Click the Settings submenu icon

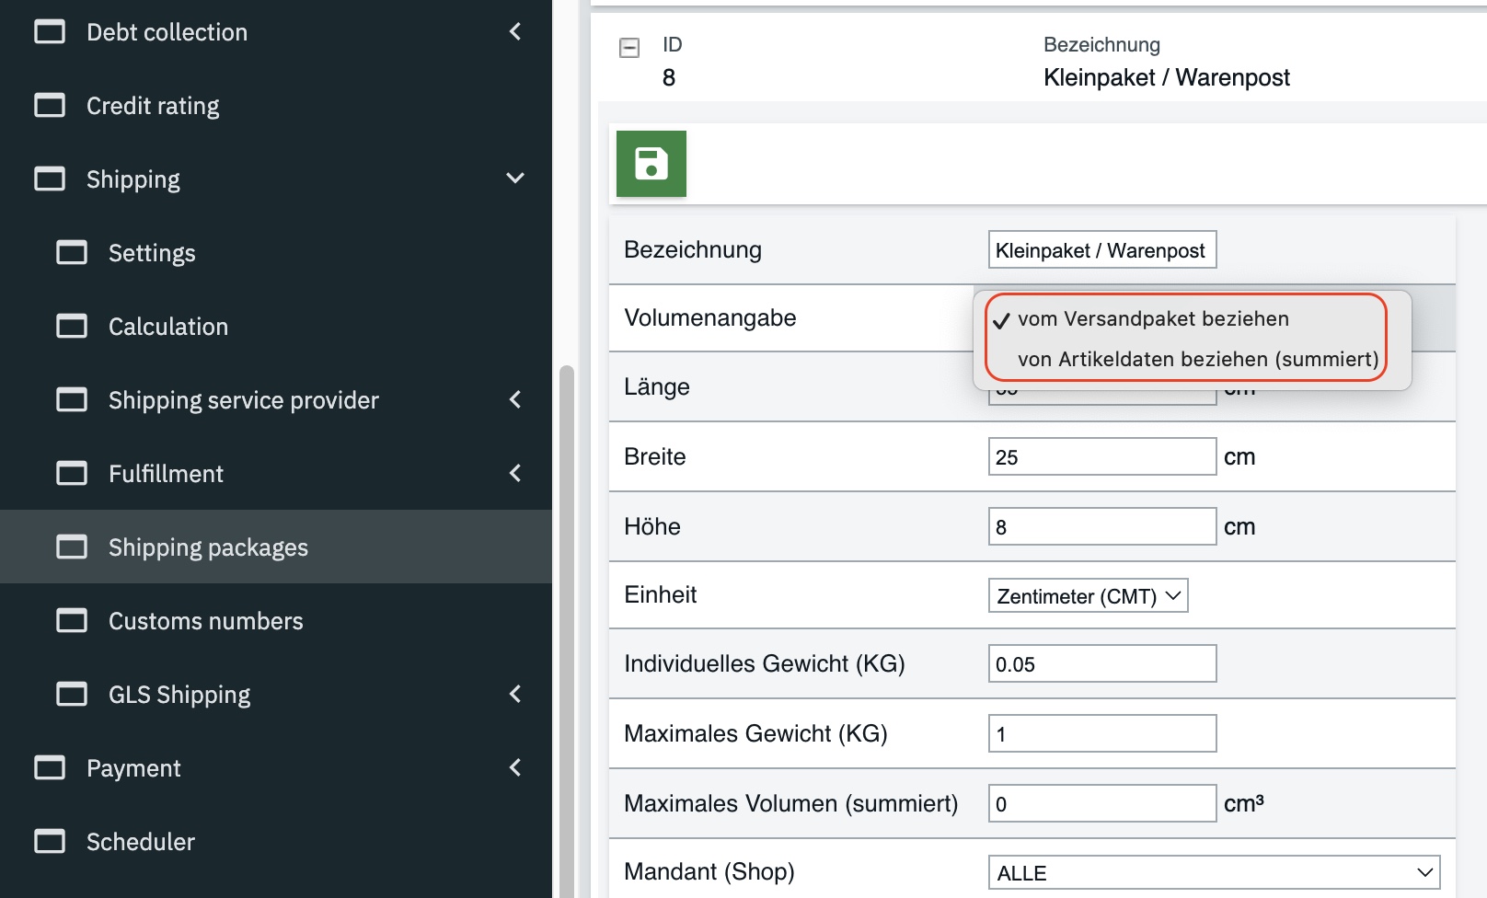(x=72, y=253)
